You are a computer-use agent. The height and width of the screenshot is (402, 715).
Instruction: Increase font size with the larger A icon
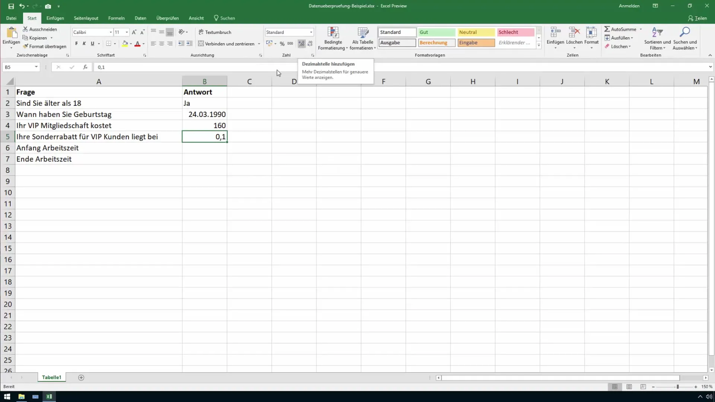[x=134, y=32]
